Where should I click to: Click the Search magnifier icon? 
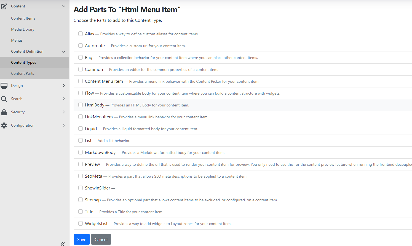coord(4,99)
